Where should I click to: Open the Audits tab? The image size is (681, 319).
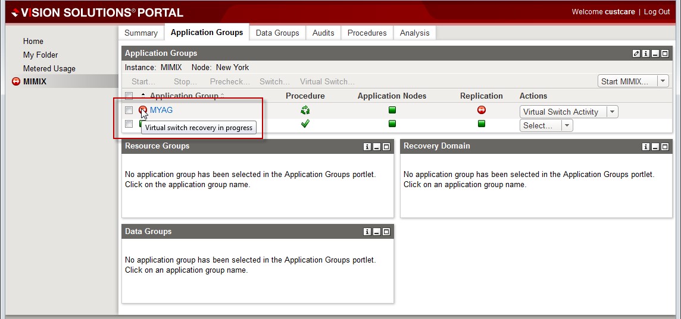click(323, 33)
